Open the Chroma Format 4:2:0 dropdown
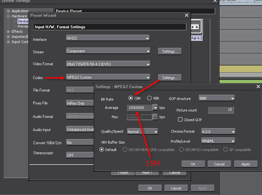The image size is (262, 195). coord(218,131)
